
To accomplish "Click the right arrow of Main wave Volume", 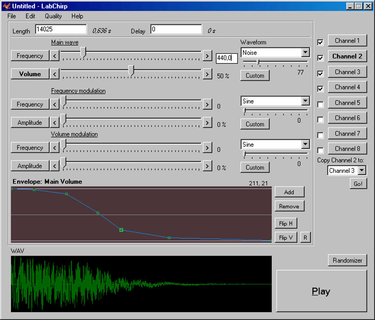I will [x=207, y=74].
